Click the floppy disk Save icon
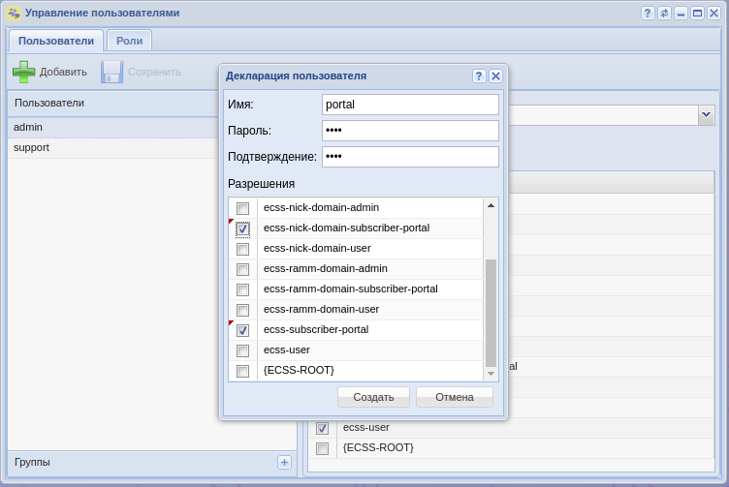The image size is (729, 487). point(111,72)
